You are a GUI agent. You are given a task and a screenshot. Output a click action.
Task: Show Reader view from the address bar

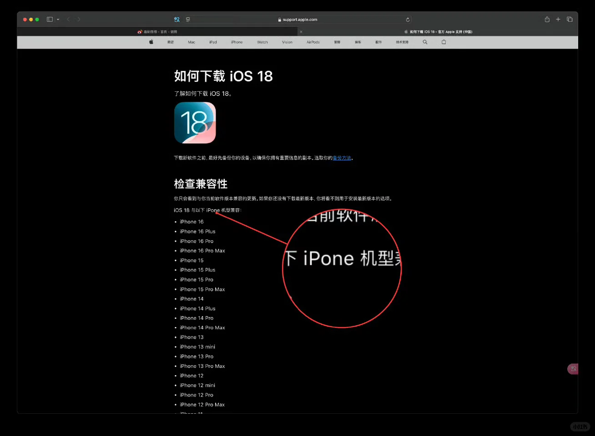[x=188, y=20]
